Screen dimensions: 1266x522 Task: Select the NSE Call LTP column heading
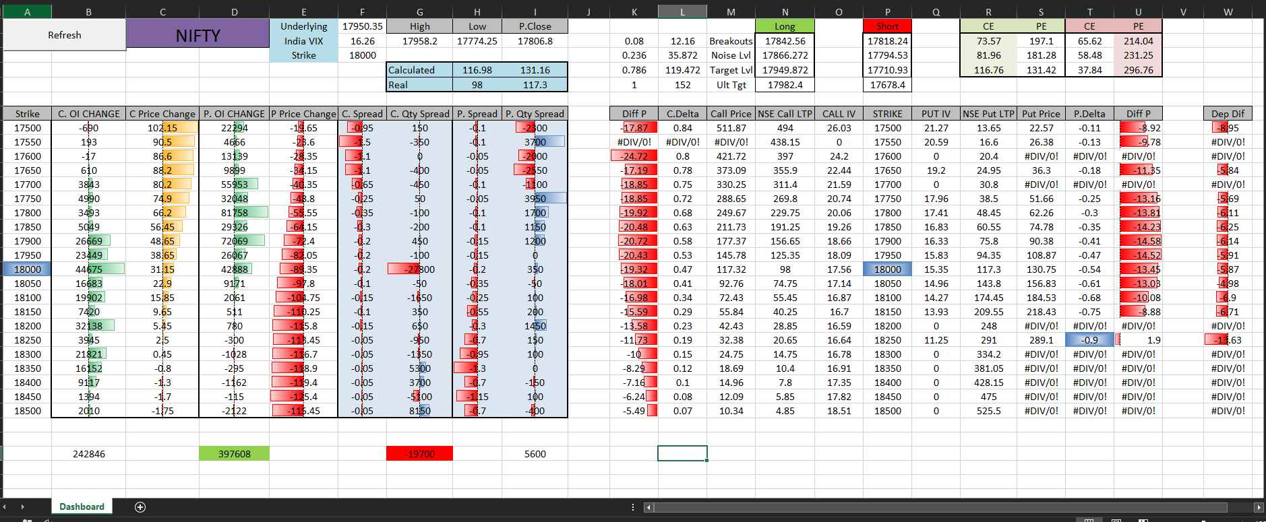pyautogui.click(x=785, y=114)
